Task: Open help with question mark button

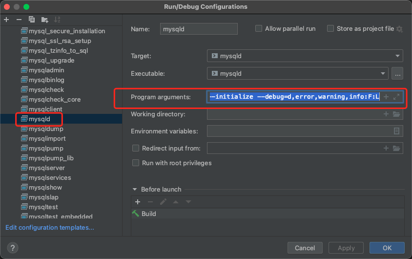Action: click(x=13, y=248)
